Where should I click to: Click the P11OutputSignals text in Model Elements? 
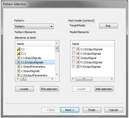pyautogui.click(x=91, y=62)
